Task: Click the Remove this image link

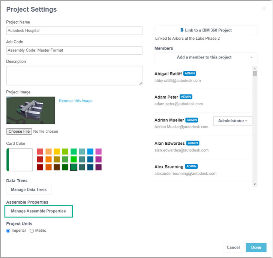Action: coord(75,101)
